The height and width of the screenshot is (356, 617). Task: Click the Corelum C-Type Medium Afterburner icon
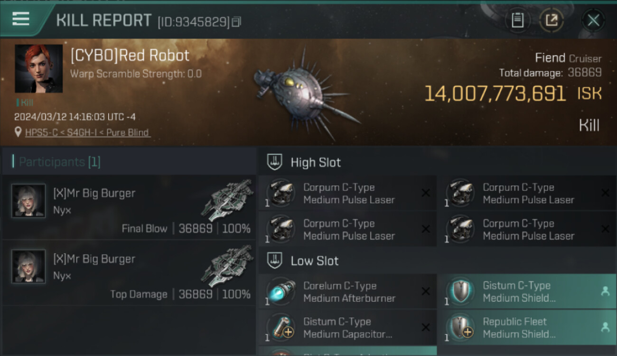pos(281,292)
